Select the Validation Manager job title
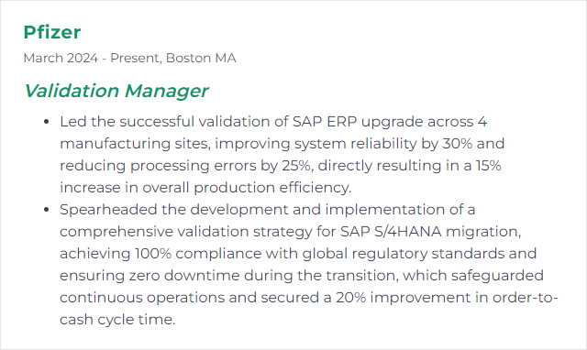This screenshot has width=587, height=350. coord(116,91)
